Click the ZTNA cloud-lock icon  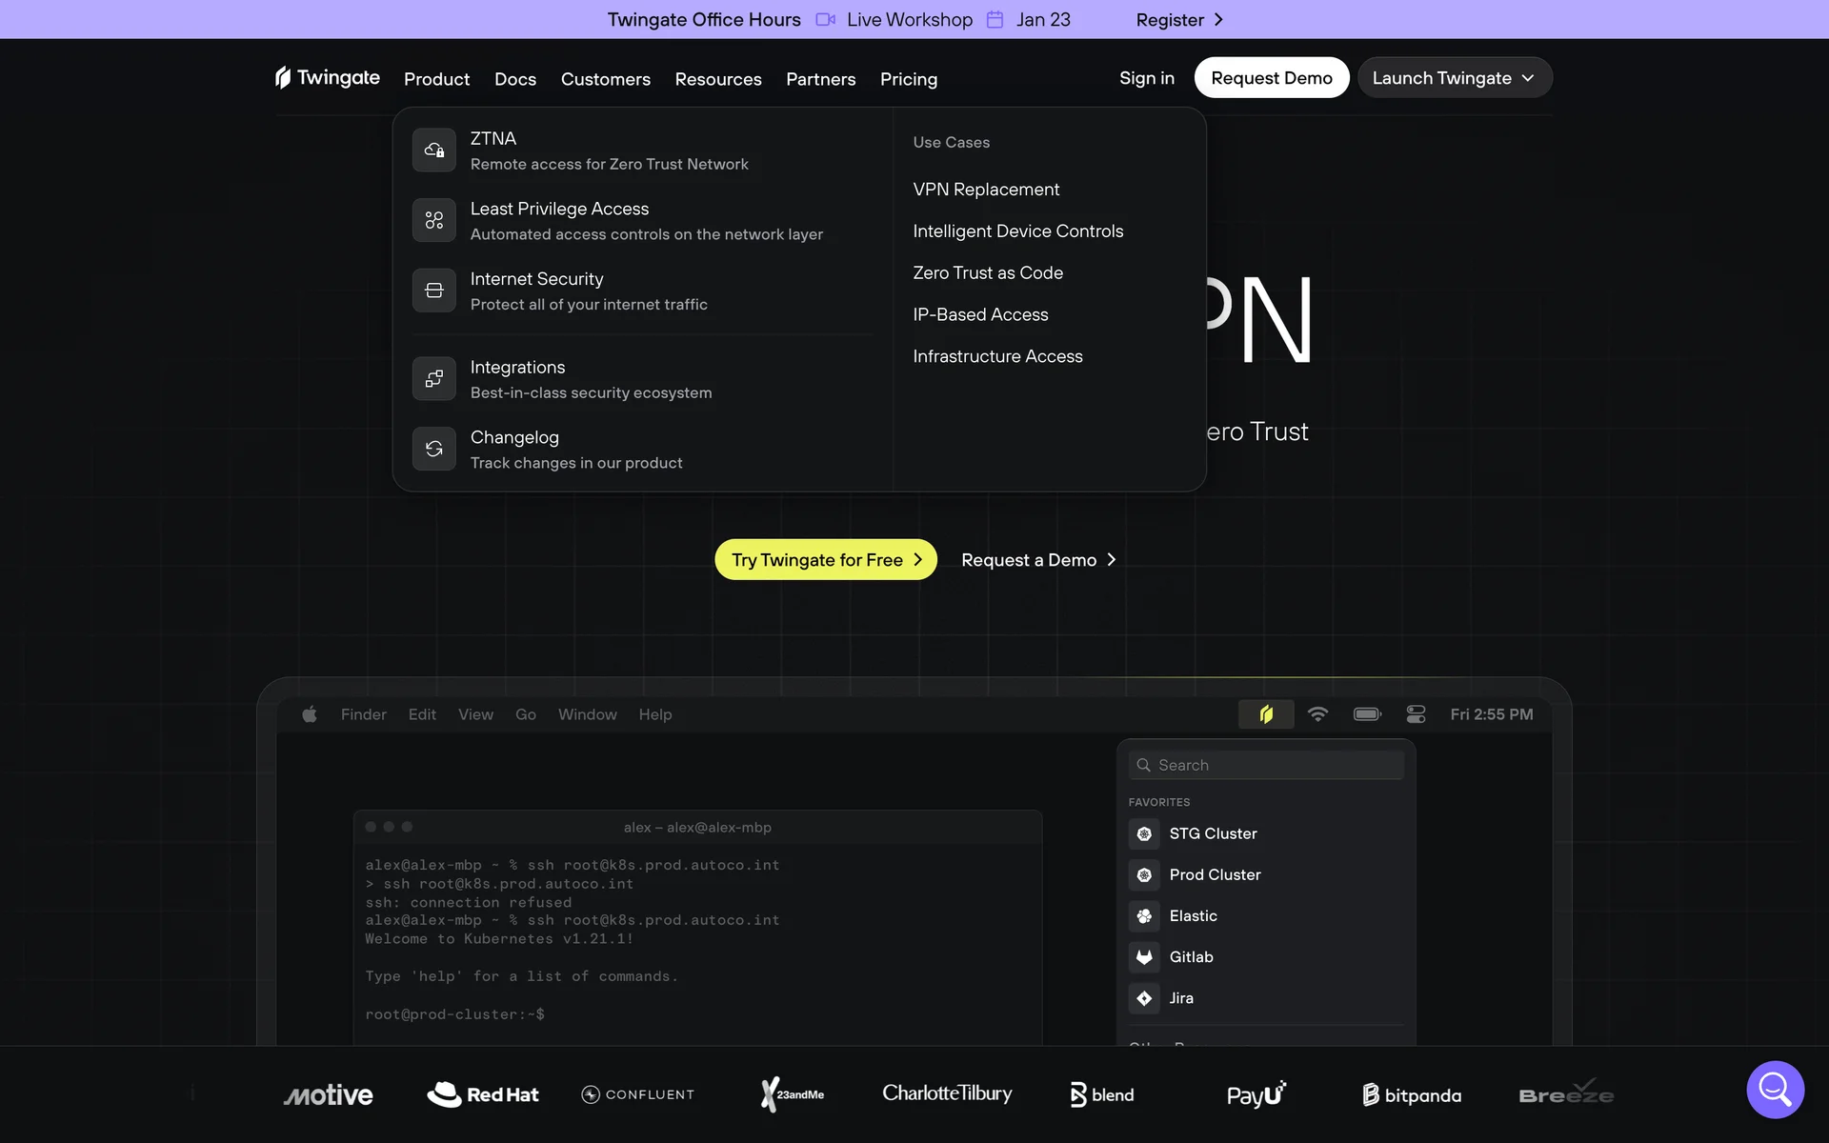433,150
